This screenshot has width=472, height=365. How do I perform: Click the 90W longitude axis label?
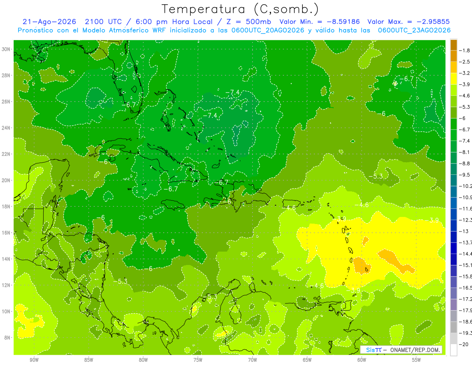click(x=34, y=359)
